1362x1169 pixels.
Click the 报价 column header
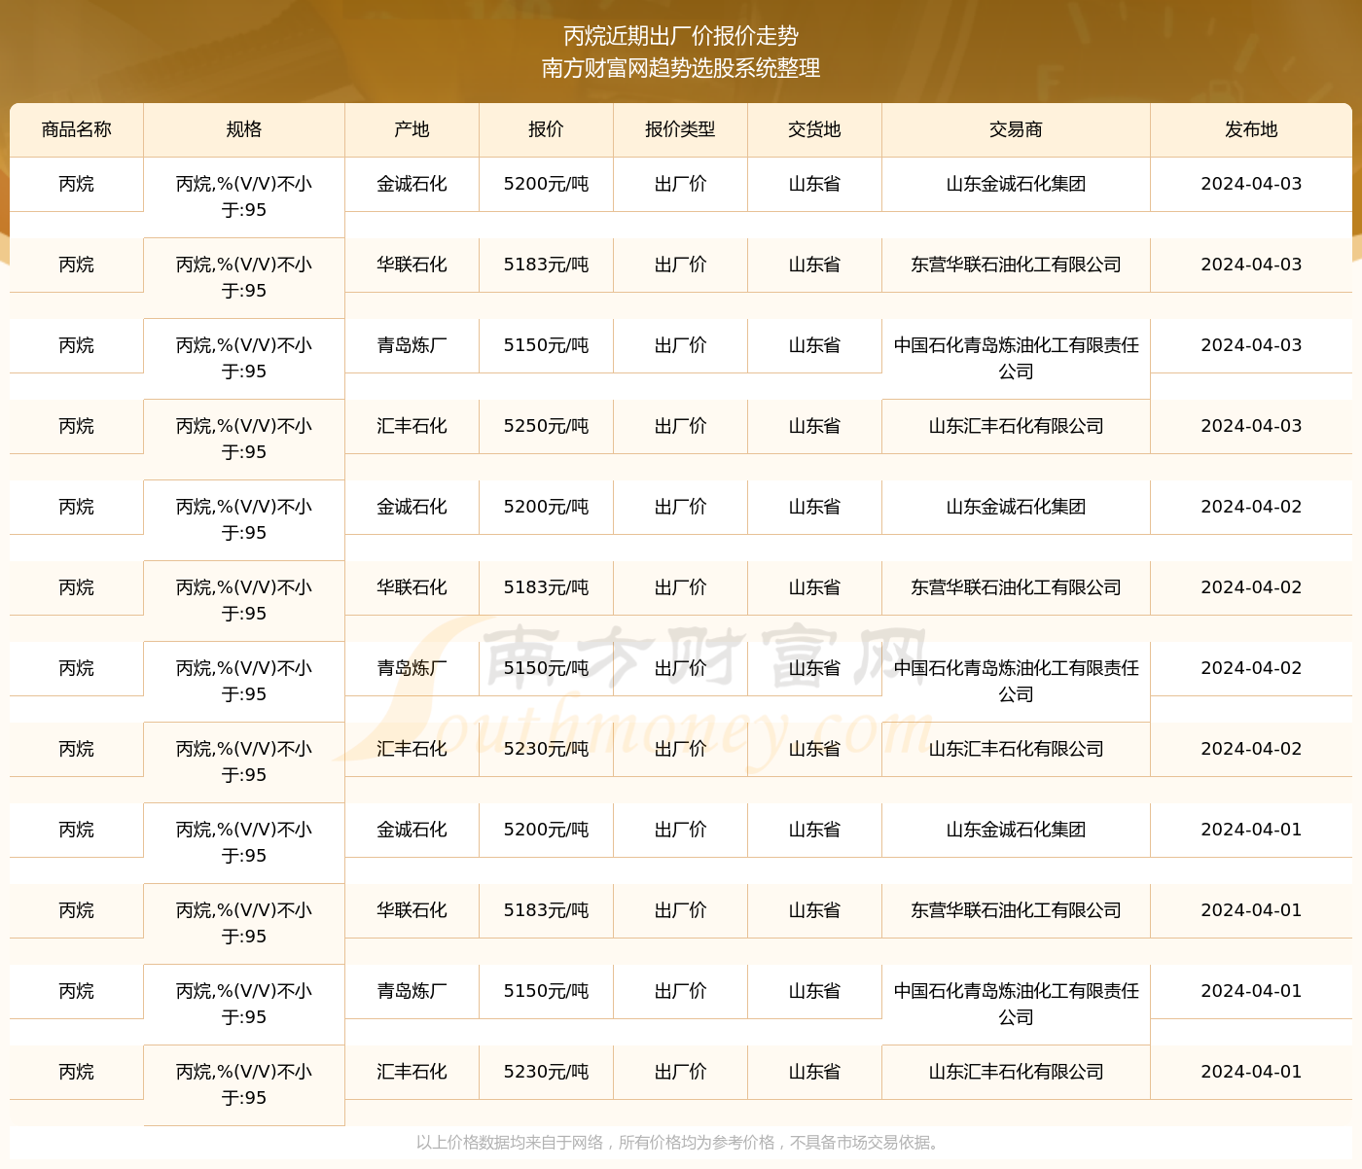click(x=546, y=129)
